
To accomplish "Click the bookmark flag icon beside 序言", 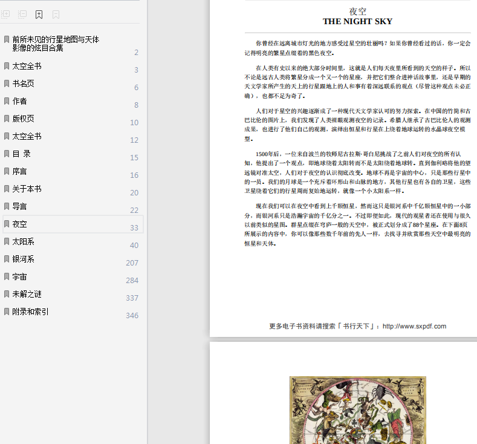I will point(7,171).
